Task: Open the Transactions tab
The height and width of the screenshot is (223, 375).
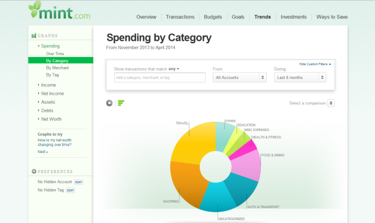Action: point(180,17)
